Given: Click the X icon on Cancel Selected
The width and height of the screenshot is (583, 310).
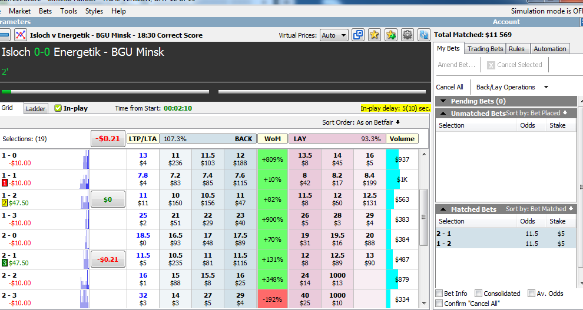Looking at the screenshot, I should click(491, 65).
